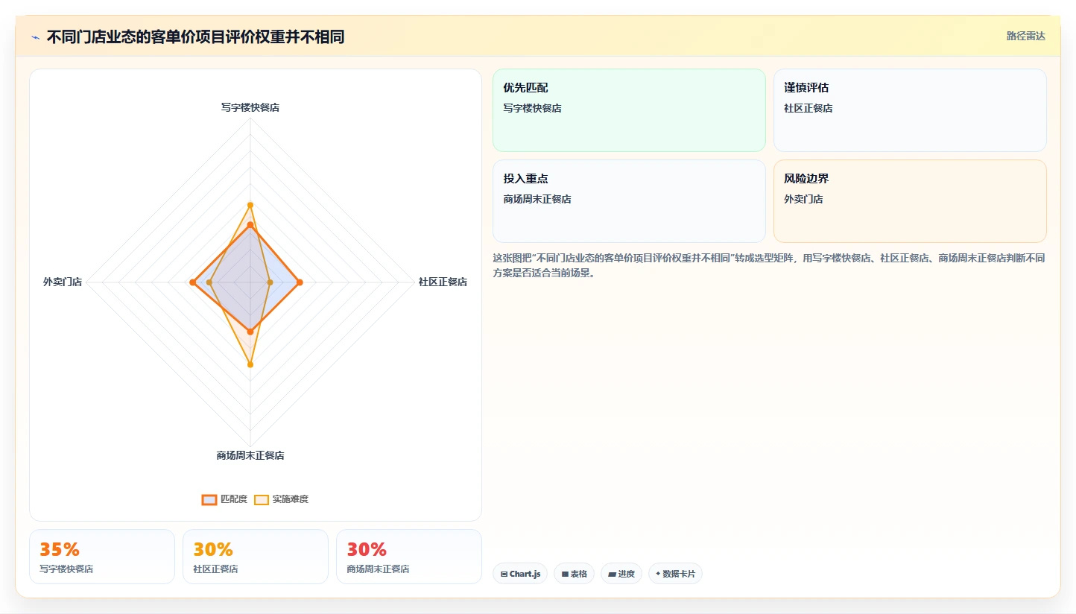Open the 风险边界 card
1076x614 pixels.
coord(910,201)
